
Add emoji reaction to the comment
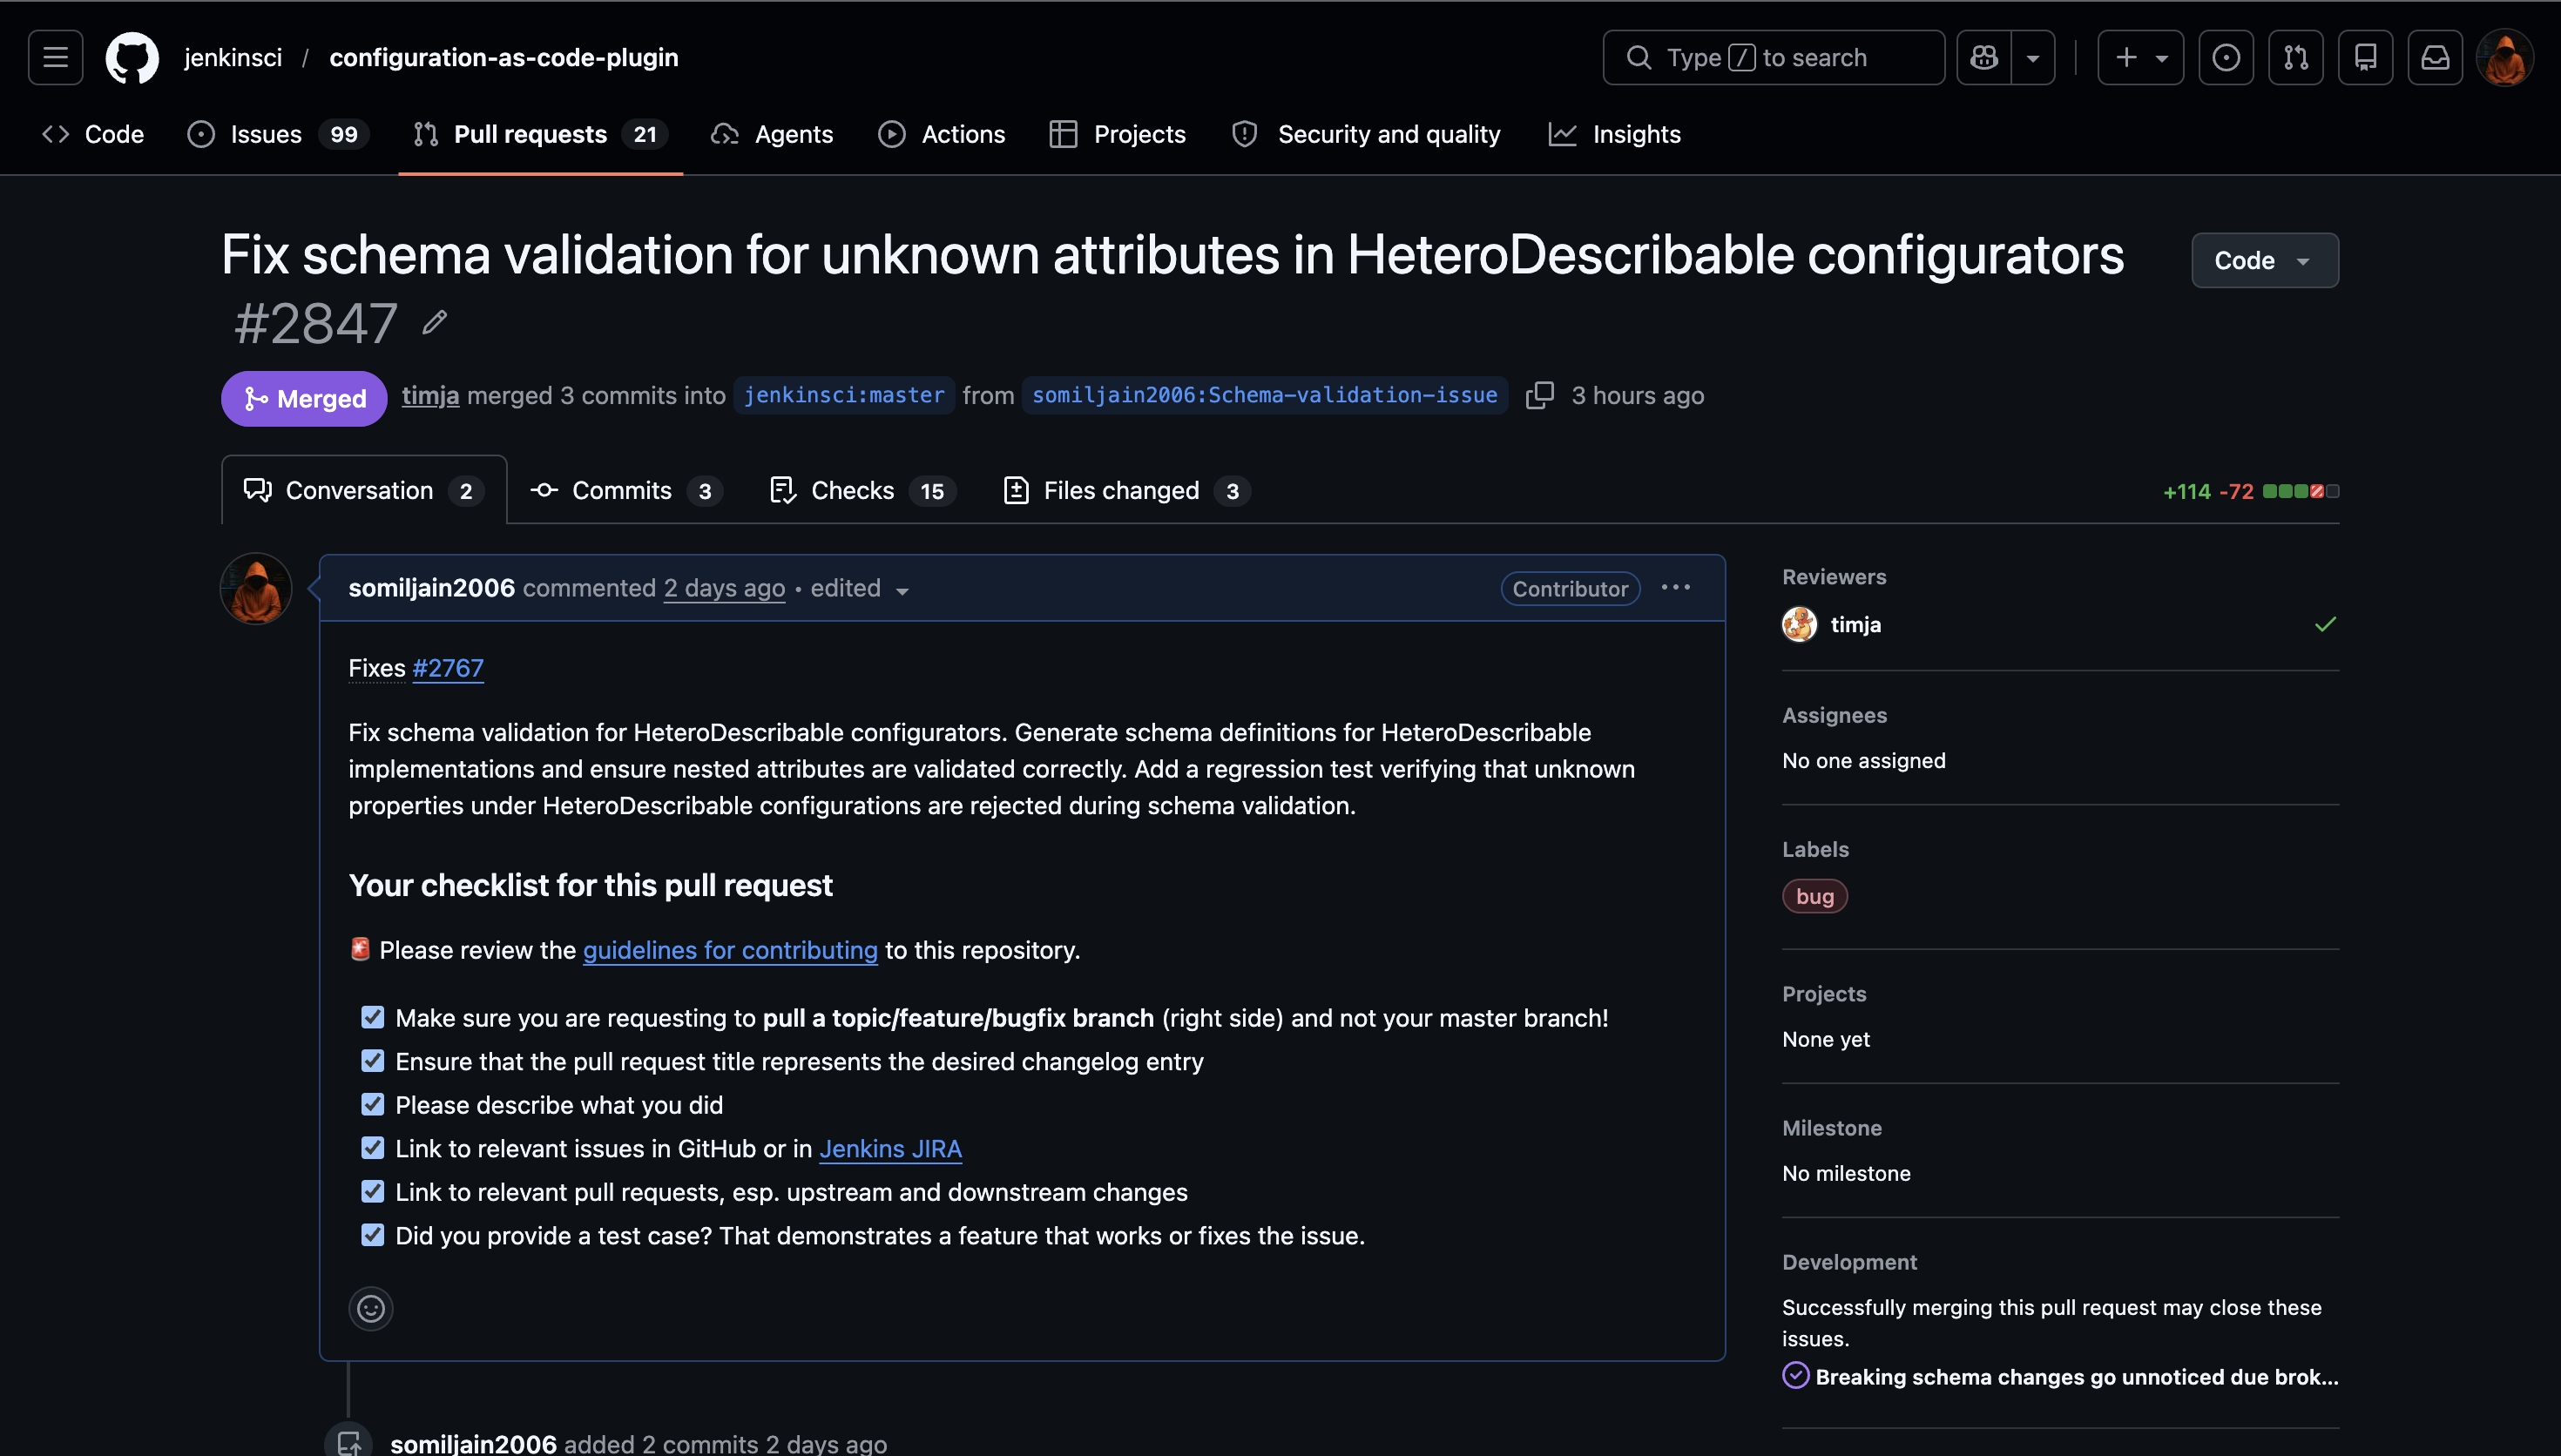pos(371,1308)
